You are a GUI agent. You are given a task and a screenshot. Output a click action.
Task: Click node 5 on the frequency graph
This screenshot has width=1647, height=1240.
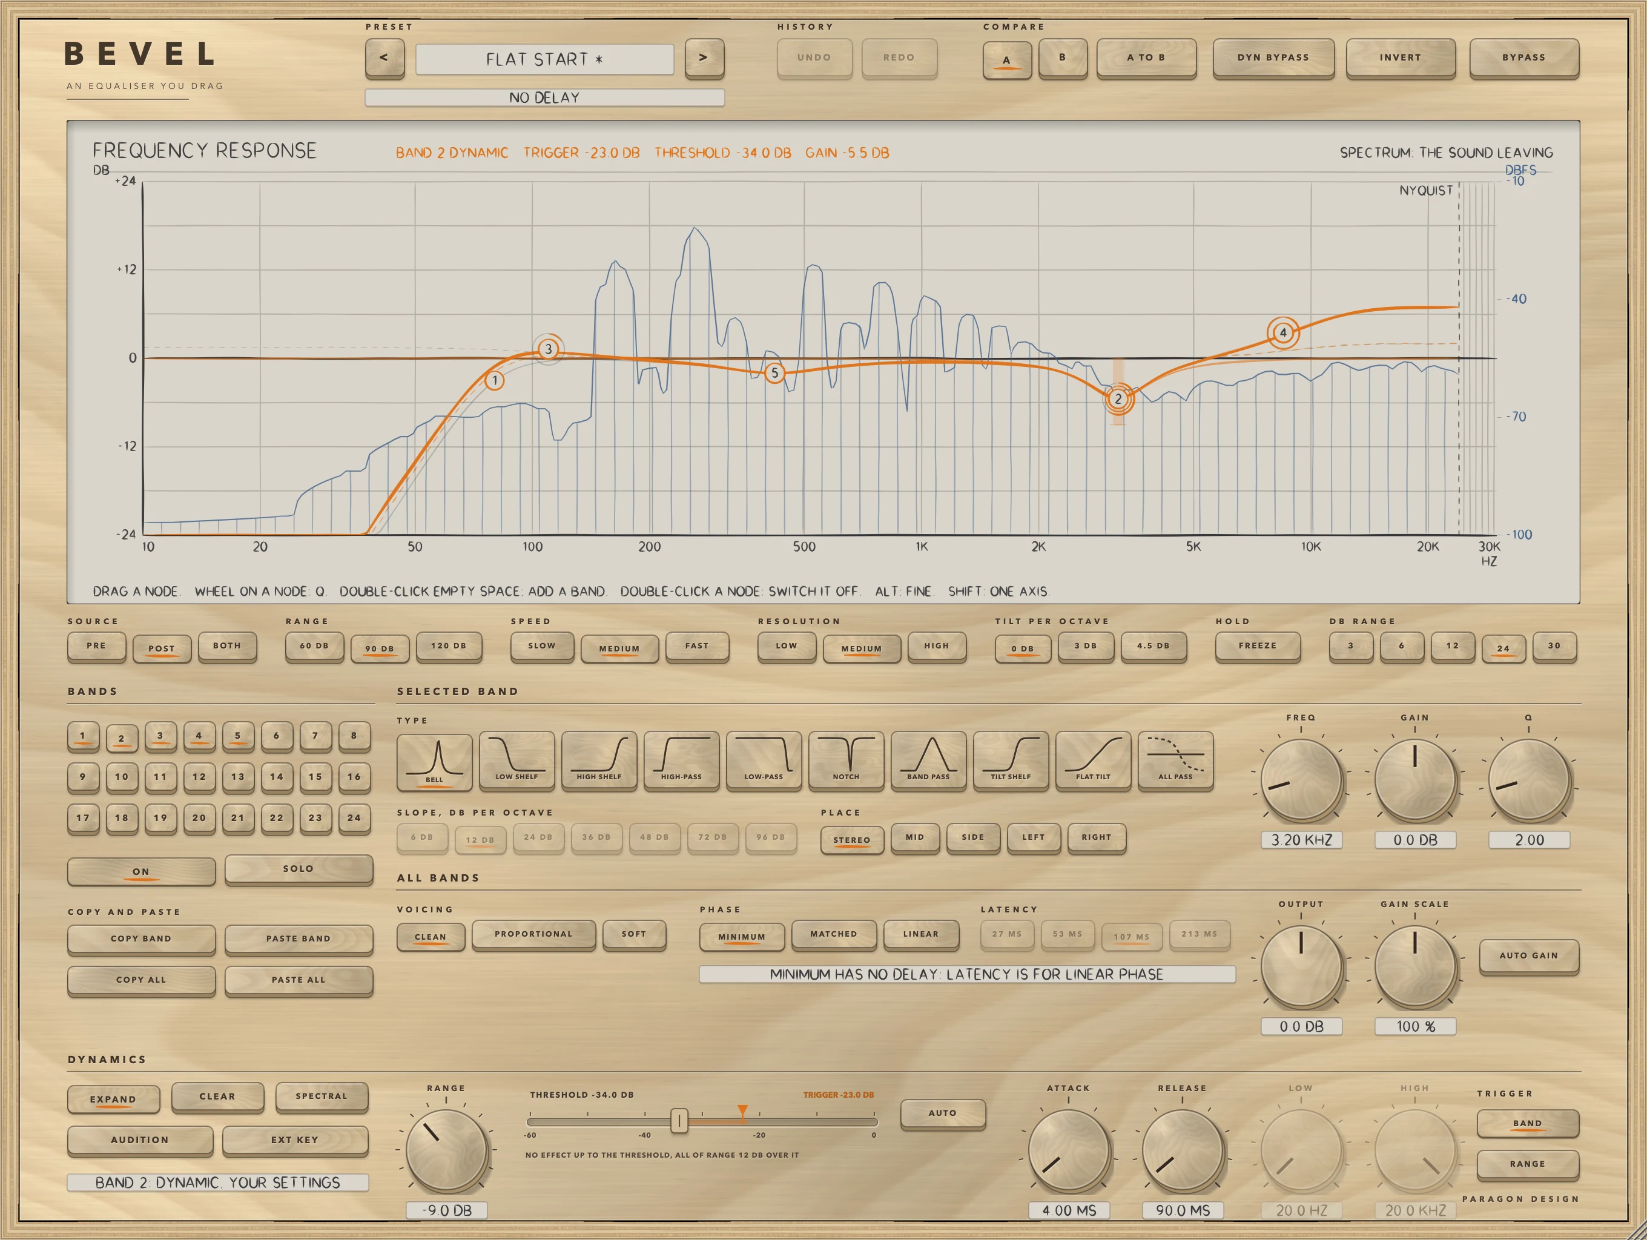[x=774, y=373]
